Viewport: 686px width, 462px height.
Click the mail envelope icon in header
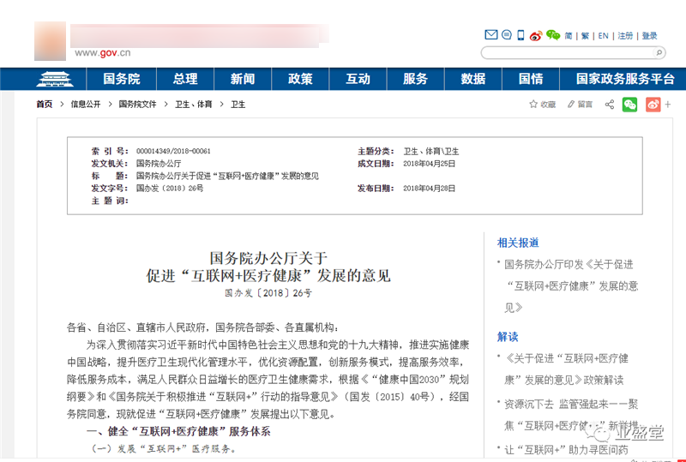(491, 35)
